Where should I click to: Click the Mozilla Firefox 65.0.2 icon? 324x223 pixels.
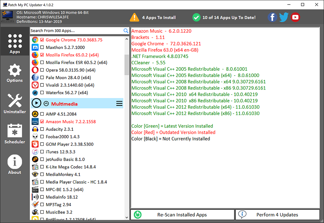coord(35,55)
